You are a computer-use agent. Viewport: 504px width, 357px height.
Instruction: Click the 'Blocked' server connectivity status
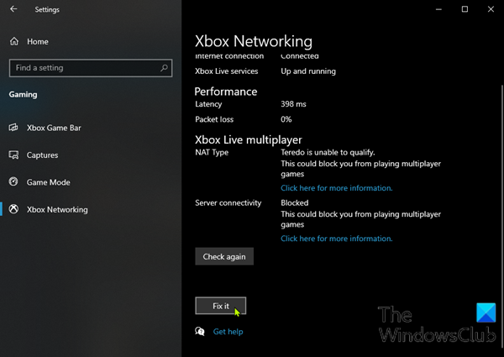point(295,202)
